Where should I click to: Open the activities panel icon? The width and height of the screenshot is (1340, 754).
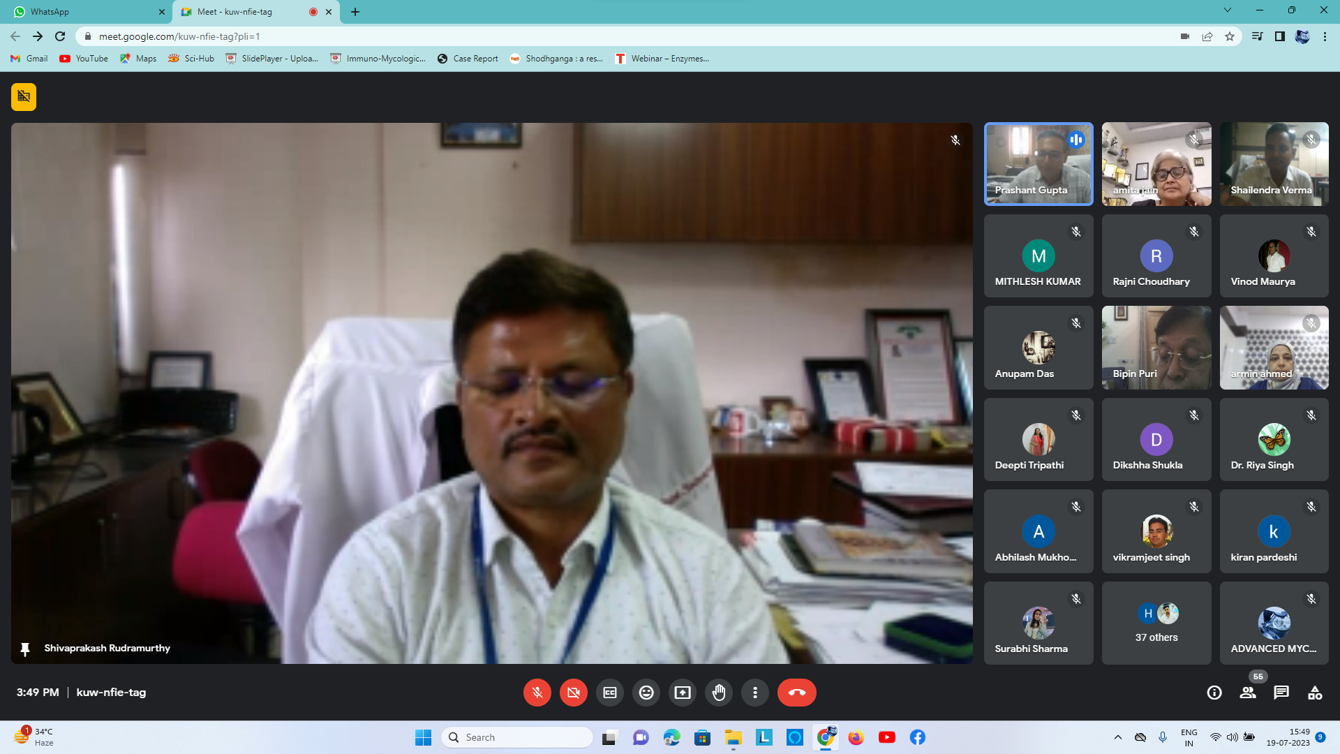tap(1315, 693)
